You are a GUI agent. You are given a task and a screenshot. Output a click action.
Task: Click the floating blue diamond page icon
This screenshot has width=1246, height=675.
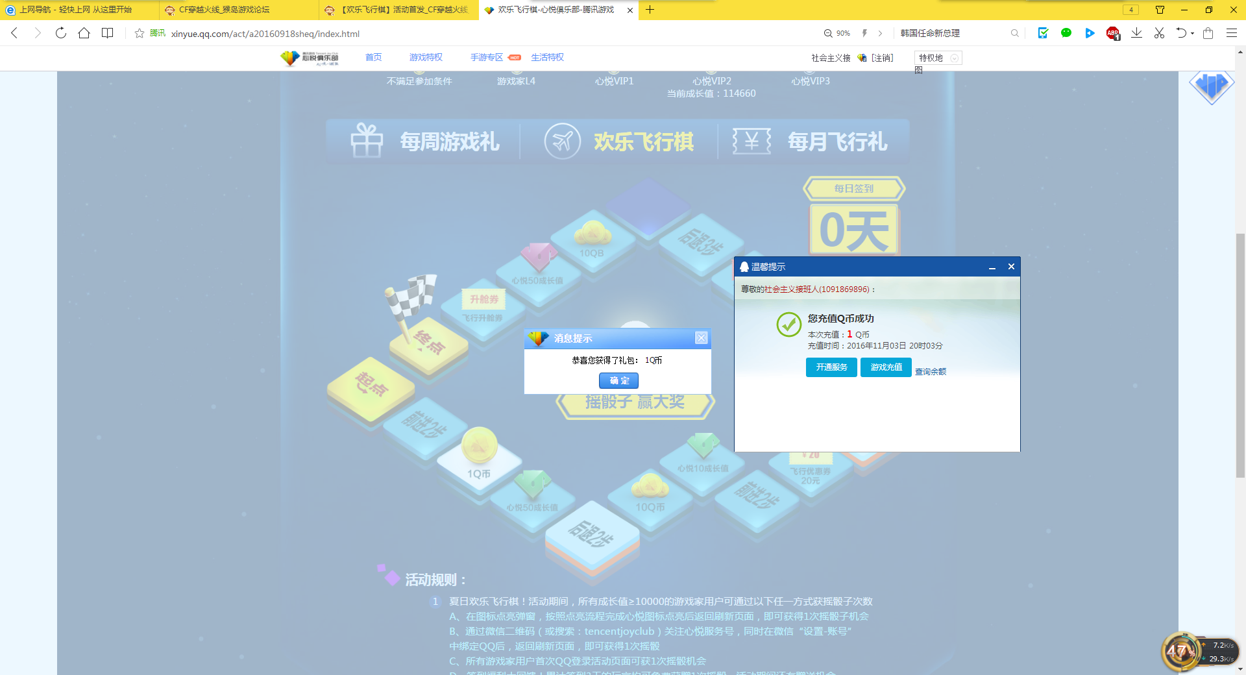coord(1211,86)
